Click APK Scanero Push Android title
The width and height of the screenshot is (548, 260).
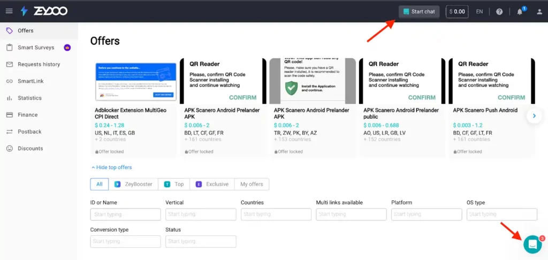coord(485,110)
